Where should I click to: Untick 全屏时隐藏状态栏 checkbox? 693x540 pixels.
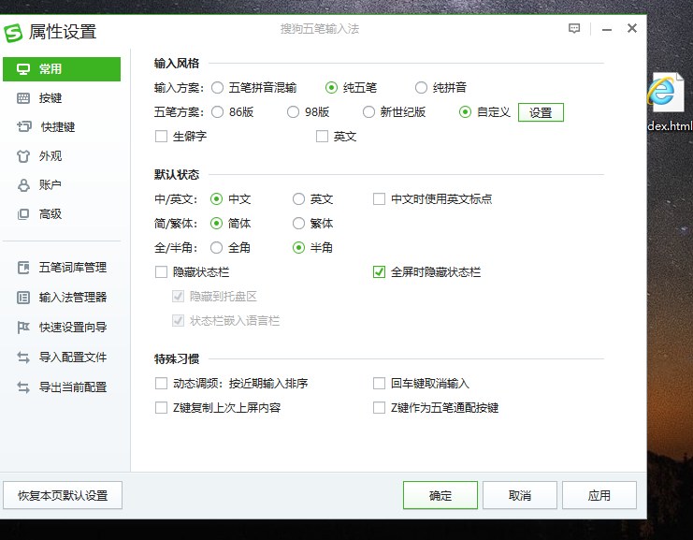click(379, 272)
